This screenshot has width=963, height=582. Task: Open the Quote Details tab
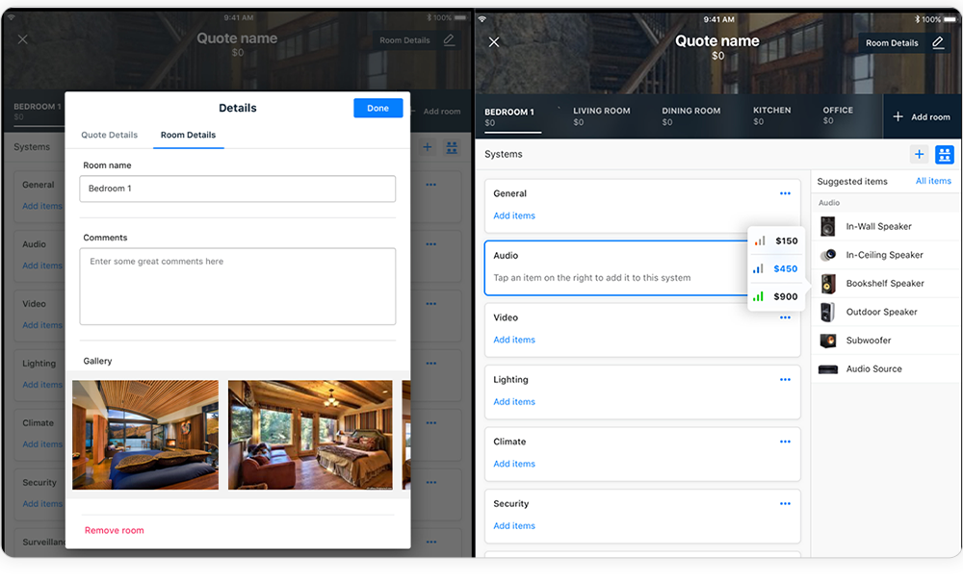click(110, 135)
